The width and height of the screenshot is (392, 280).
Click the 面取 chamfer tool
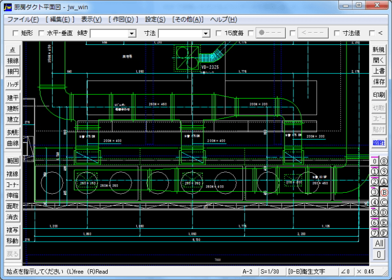click(x=12, y=206)
